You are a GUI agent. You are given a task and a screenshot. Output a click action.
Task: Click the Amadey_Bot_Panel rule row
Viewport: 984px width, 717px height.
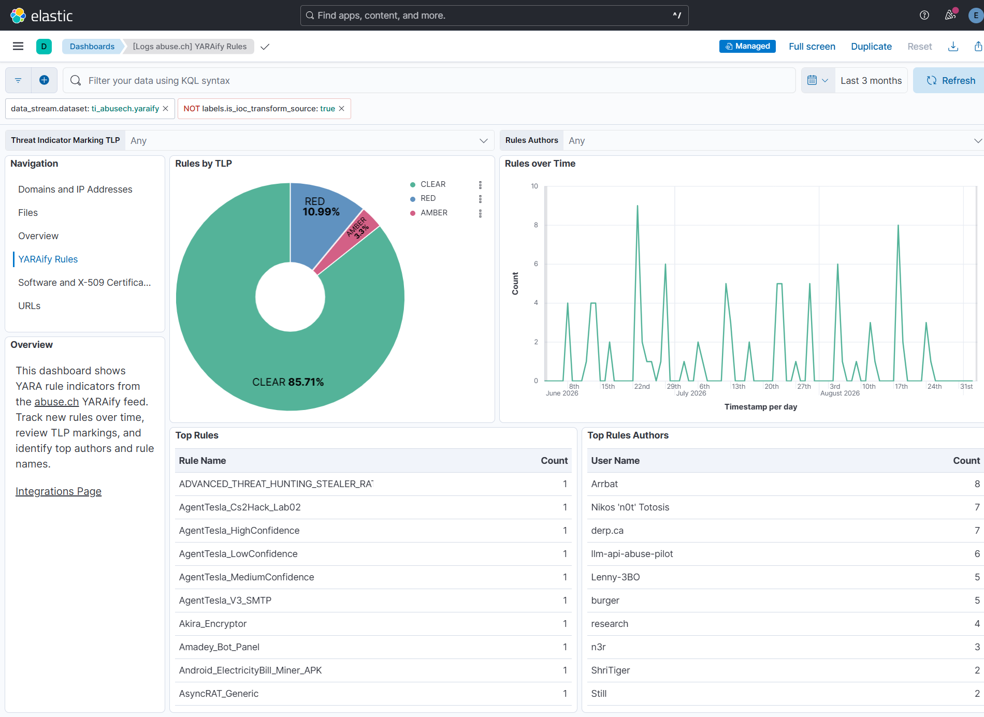[373, 647]
